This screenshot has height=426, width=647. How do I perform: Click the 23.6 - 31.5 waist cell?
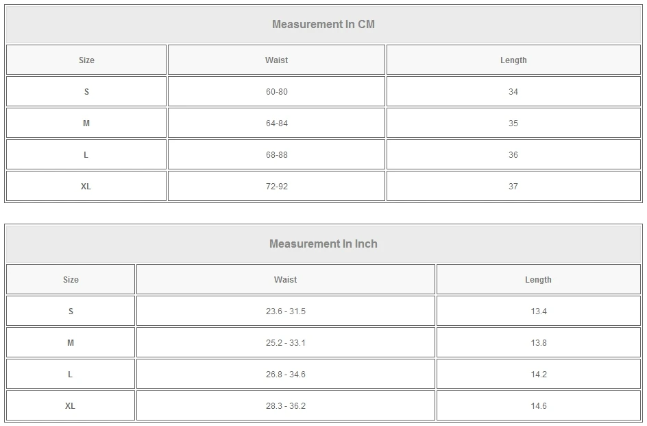[285, 311]
